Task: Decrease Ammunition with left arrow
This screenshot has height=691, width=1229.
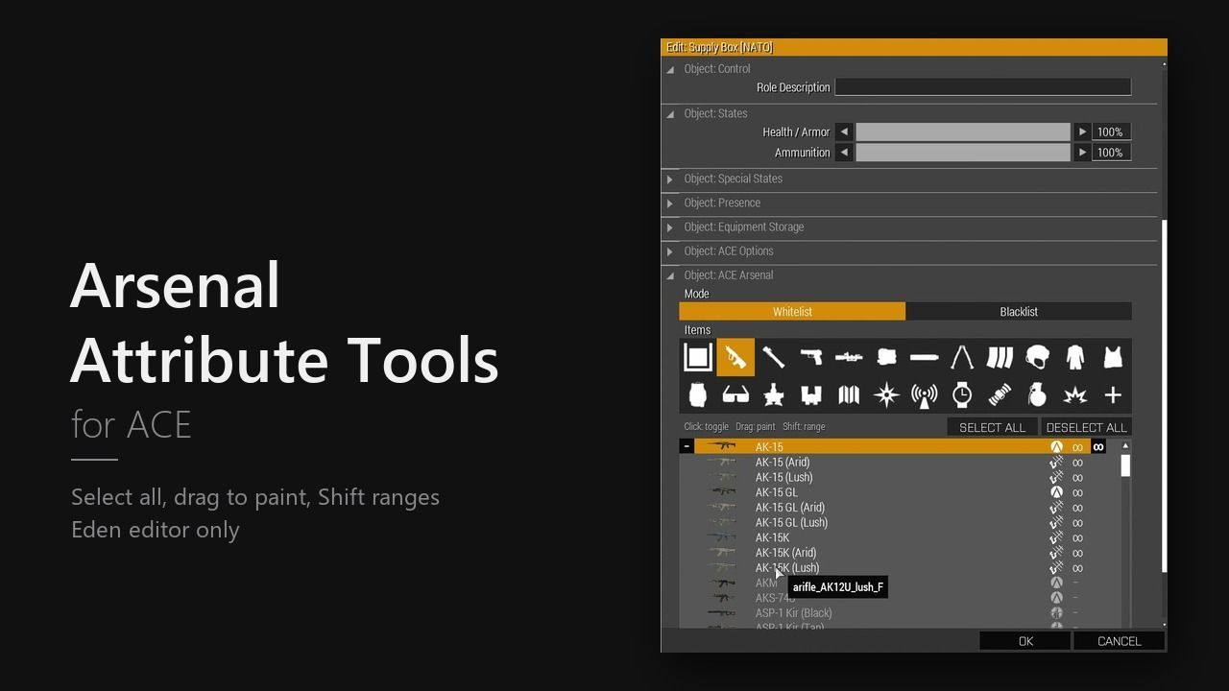Action: (844, 153)
